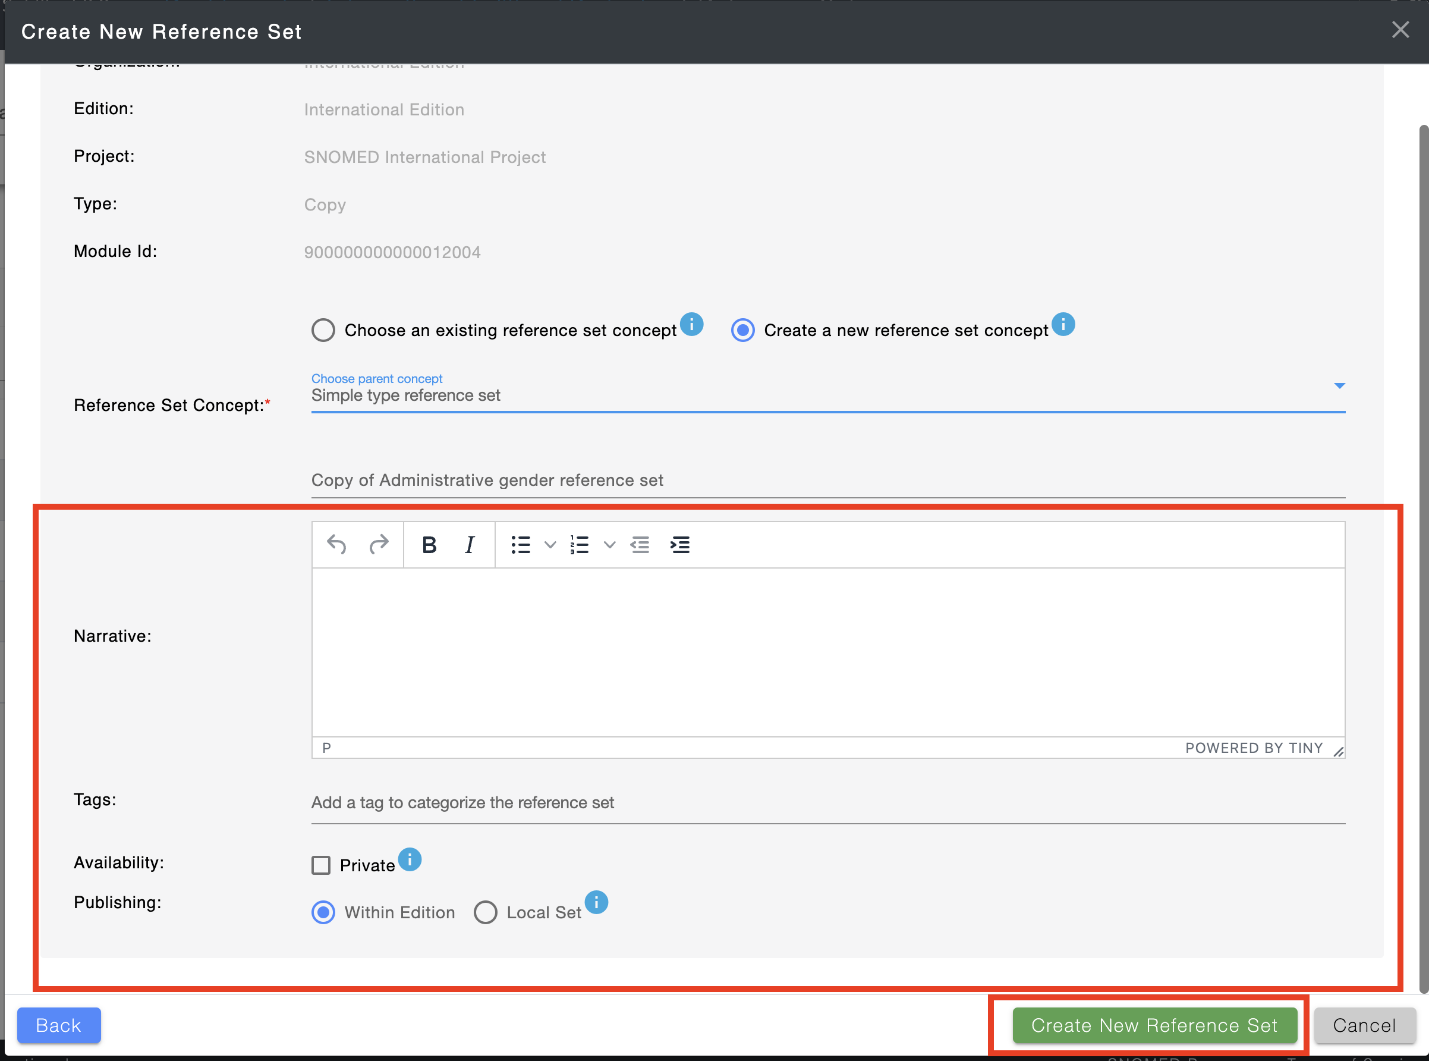Enable the Private availability checkbox
The image size is (1429, 1061).
(x=321, y=865)
